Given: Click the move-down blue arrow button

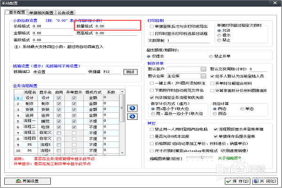Looking at the screenshot, I should tap(133, 117).
